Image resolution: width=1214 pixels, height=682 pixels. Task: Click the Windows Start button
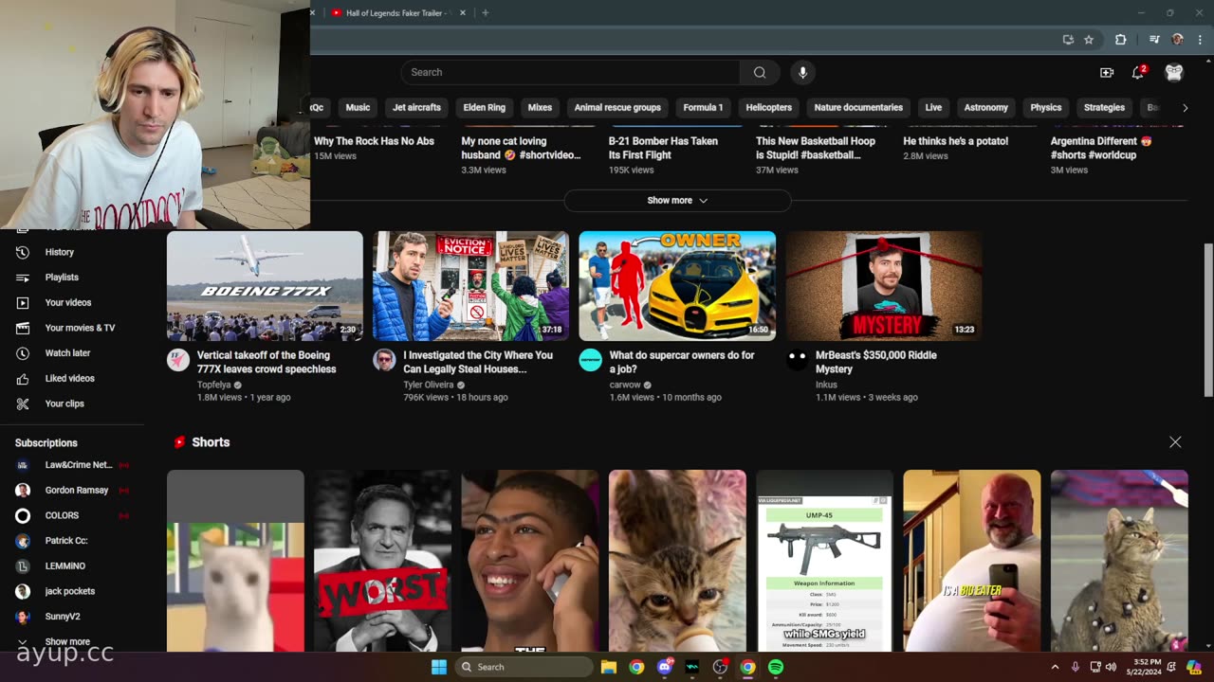438,667
